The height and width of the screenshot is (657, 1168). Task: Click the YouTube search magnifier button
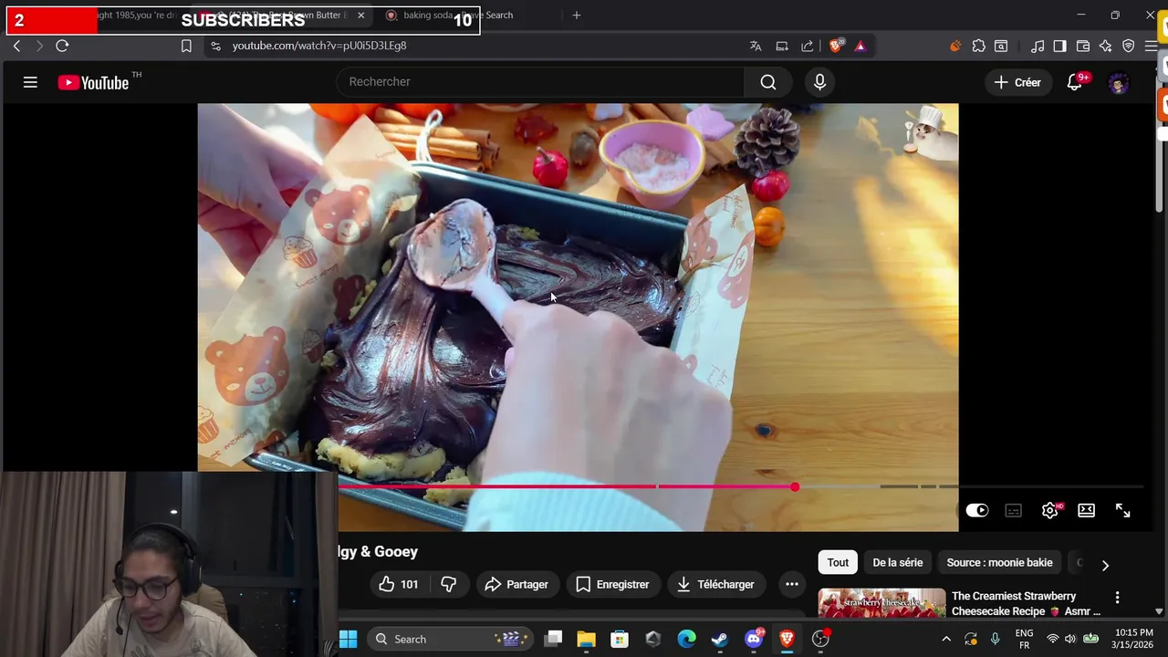tap(768, 82)
